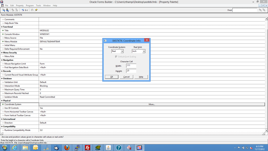Click OK in Coordinate Info dialog
This screenshot has height=151, width=268.
[x=111, y=77]
